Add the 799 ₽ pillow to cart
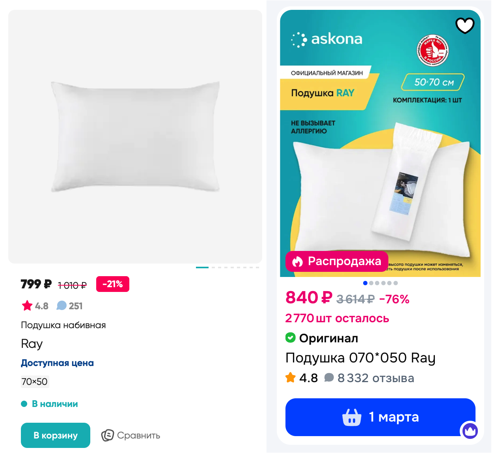Image resolution: width=496 pixels, height=457 pixels. pos(56,435)
